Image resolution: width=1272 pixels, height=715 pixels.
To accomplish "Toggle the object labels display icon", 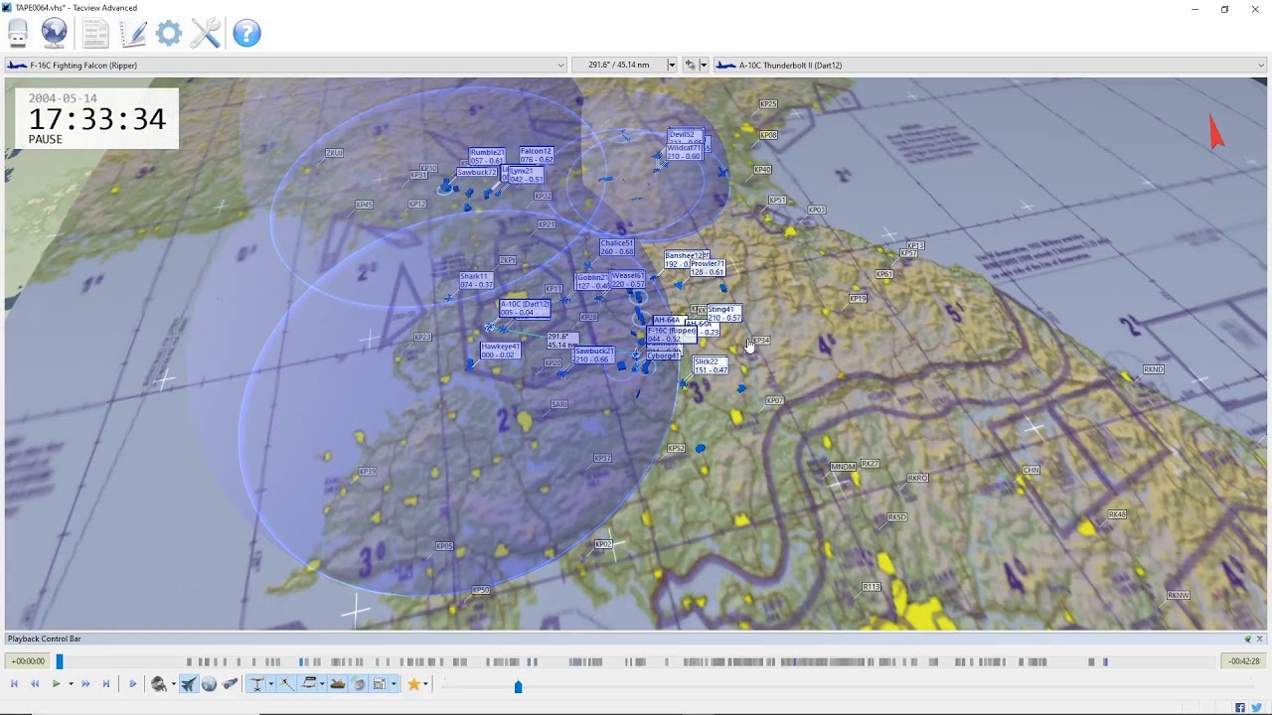I will (256, 684).
